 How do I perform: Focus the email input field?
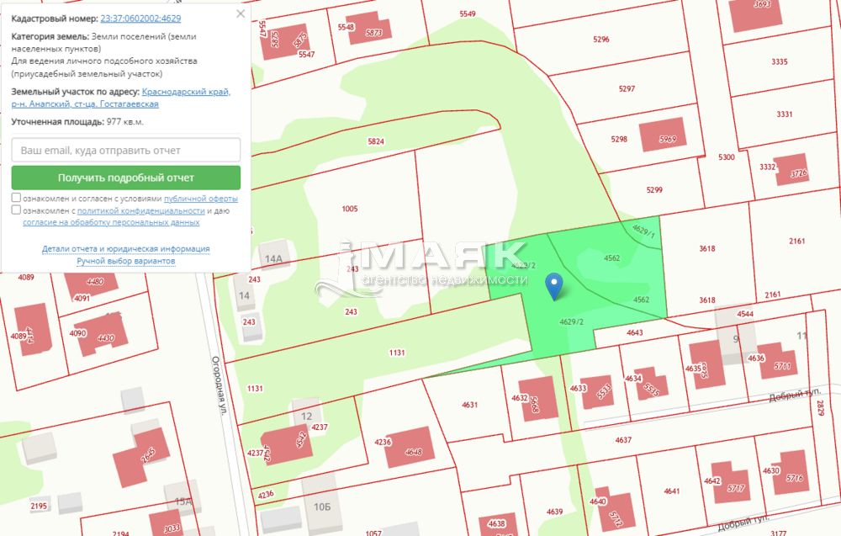[x=126, y=150]
